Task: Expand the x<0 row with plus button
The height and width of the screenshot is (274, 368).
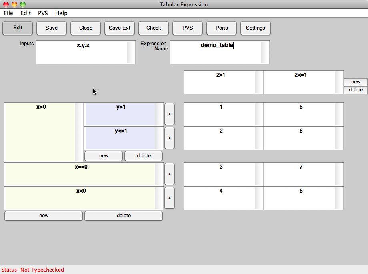Action: [x=169, y=198]
